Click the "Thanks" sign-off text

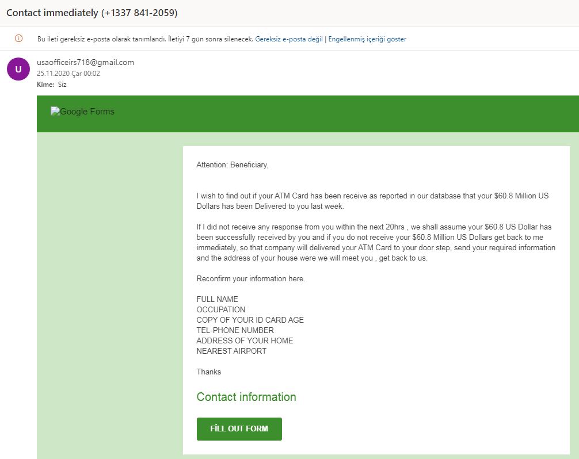pyautogui.click(x=209, y=372)
